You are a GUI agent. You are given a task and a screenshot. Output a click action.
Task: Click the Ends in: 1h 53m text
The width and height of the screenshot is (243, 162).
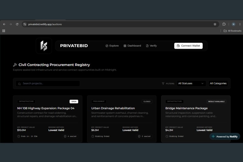(29, 136)
